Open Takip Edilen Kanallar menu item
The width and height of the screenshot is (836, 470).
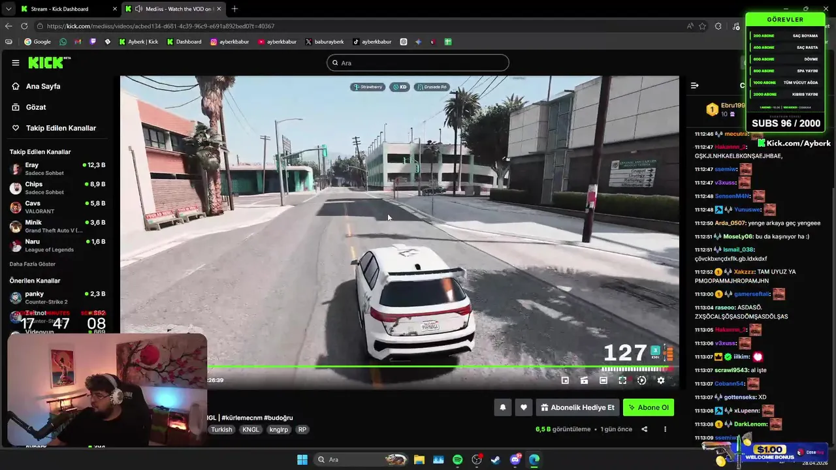point(55,128)
